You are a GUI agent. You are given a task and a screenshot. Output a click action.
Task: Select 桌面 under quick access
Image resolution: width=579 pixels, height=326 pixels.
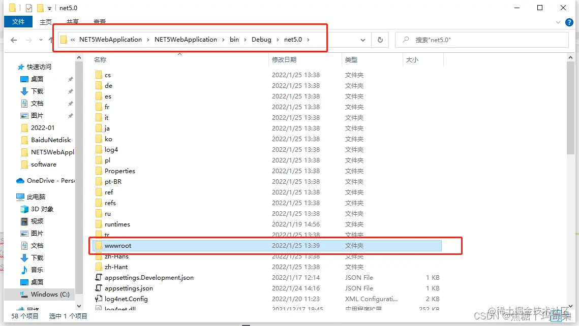(37, 79)
